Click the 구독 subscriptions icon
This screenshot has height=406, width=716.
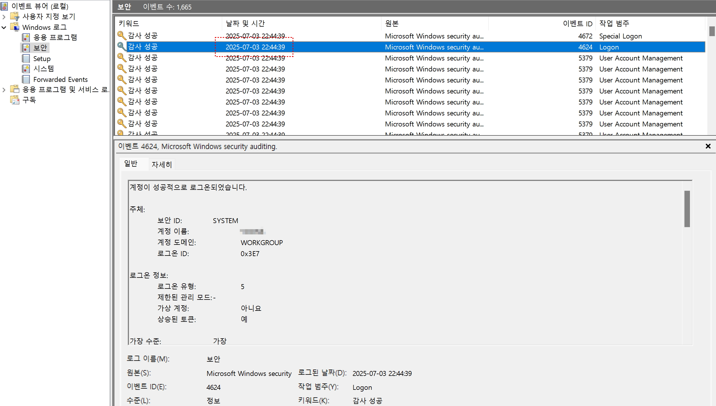pos(14,100)
